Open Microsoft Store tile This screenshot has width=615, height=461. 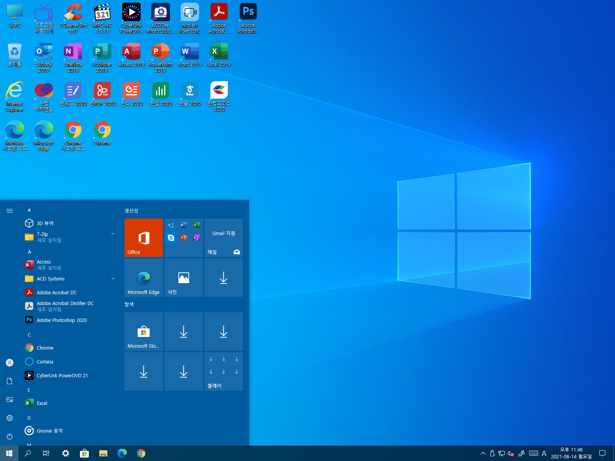coord(144,332)
